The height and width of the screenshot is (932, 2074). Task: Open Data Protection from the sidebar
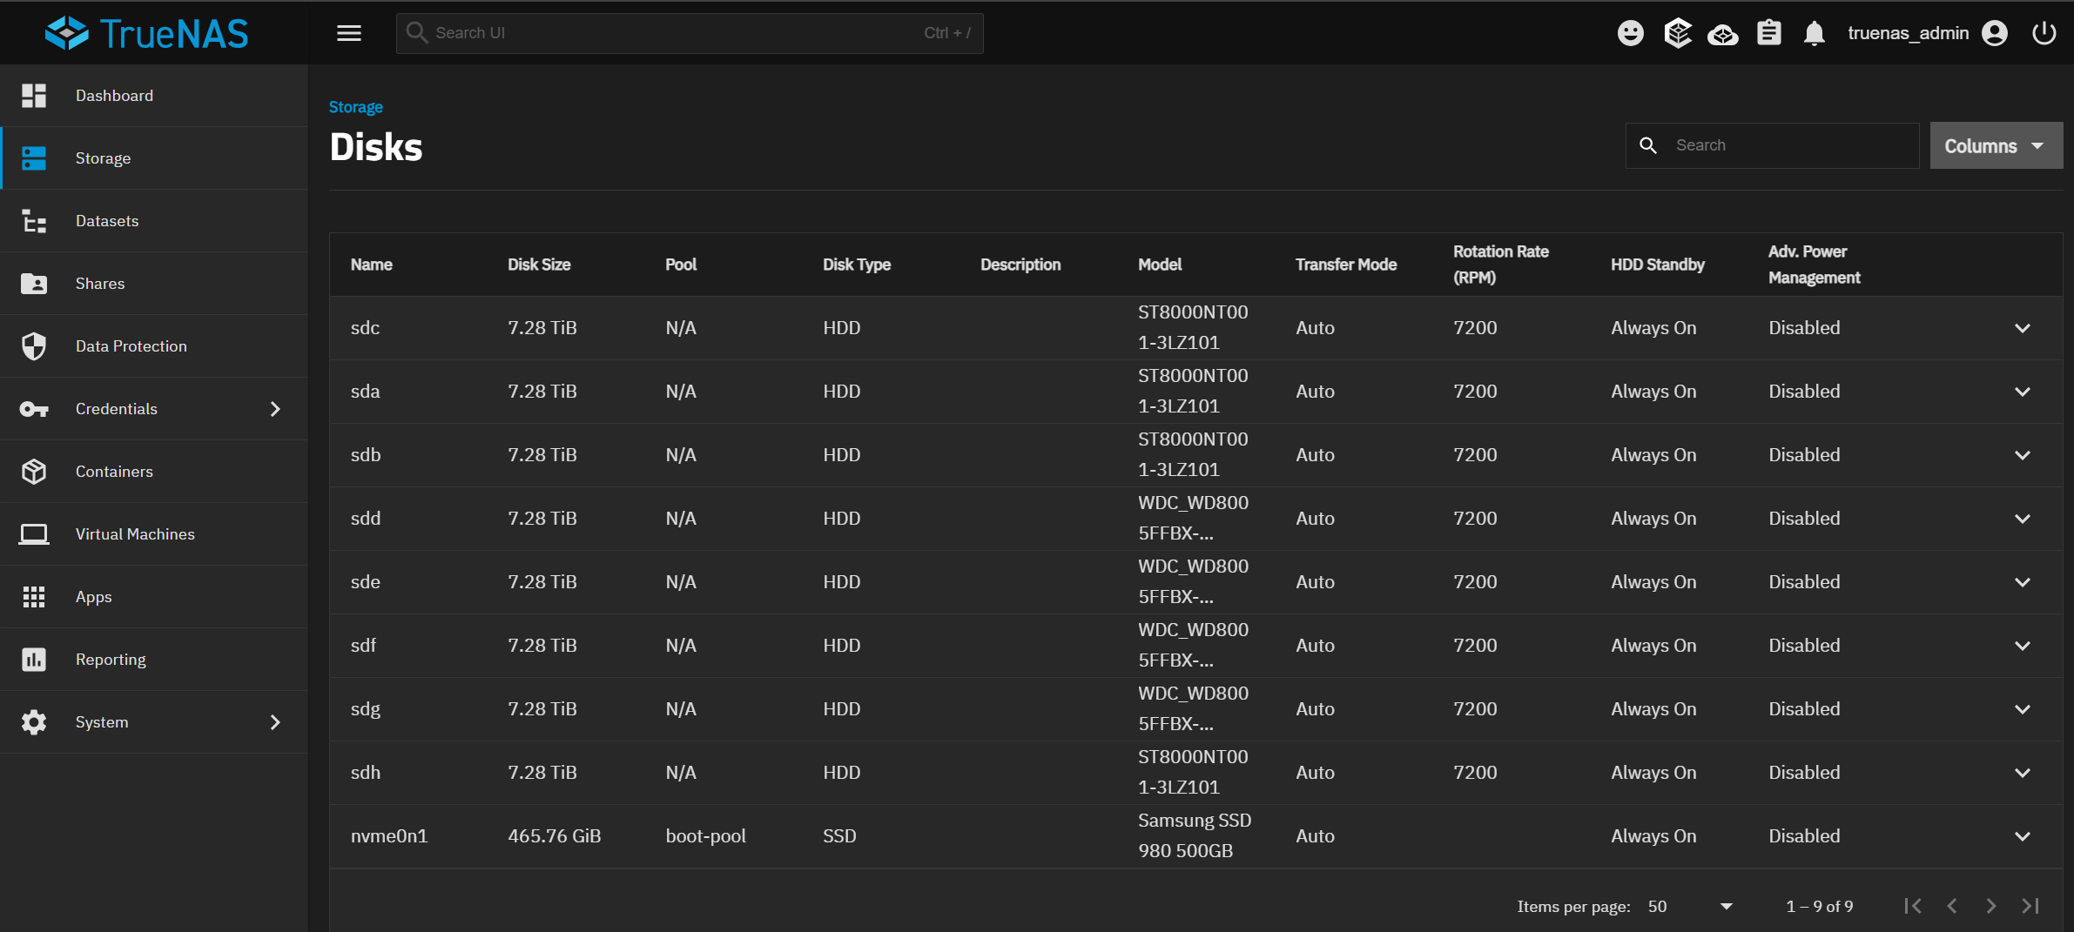[x=131, y=346]
